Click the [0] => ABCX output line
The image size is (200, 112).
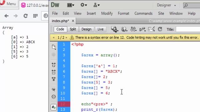pos(23,42)
